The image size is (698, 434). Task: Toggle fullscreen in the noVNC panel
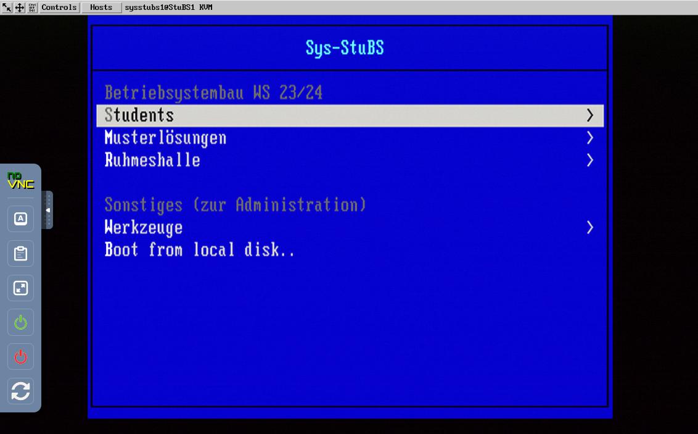pos(20,288)
